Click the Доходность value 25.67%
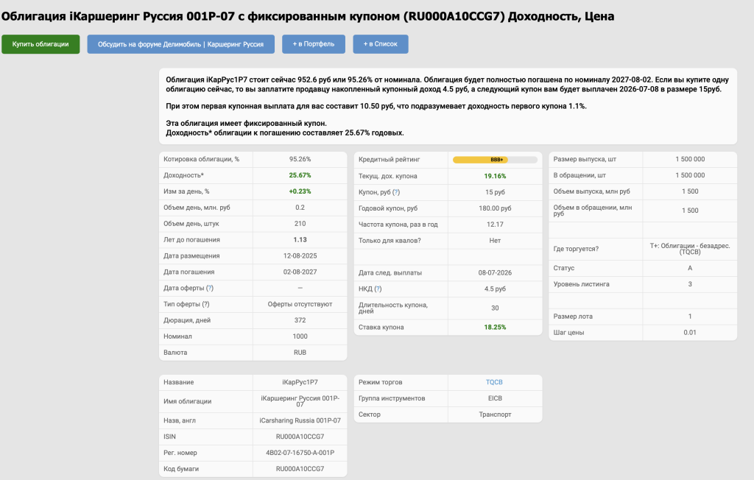This screenshot has width=754, height=480. (x=300, y=175)
